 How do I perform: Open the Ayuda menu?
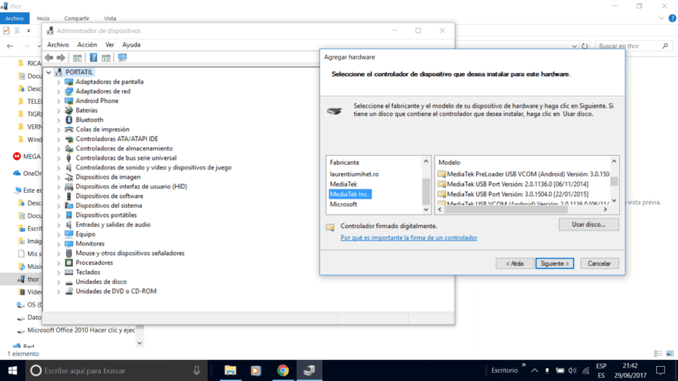coord(131,44)
